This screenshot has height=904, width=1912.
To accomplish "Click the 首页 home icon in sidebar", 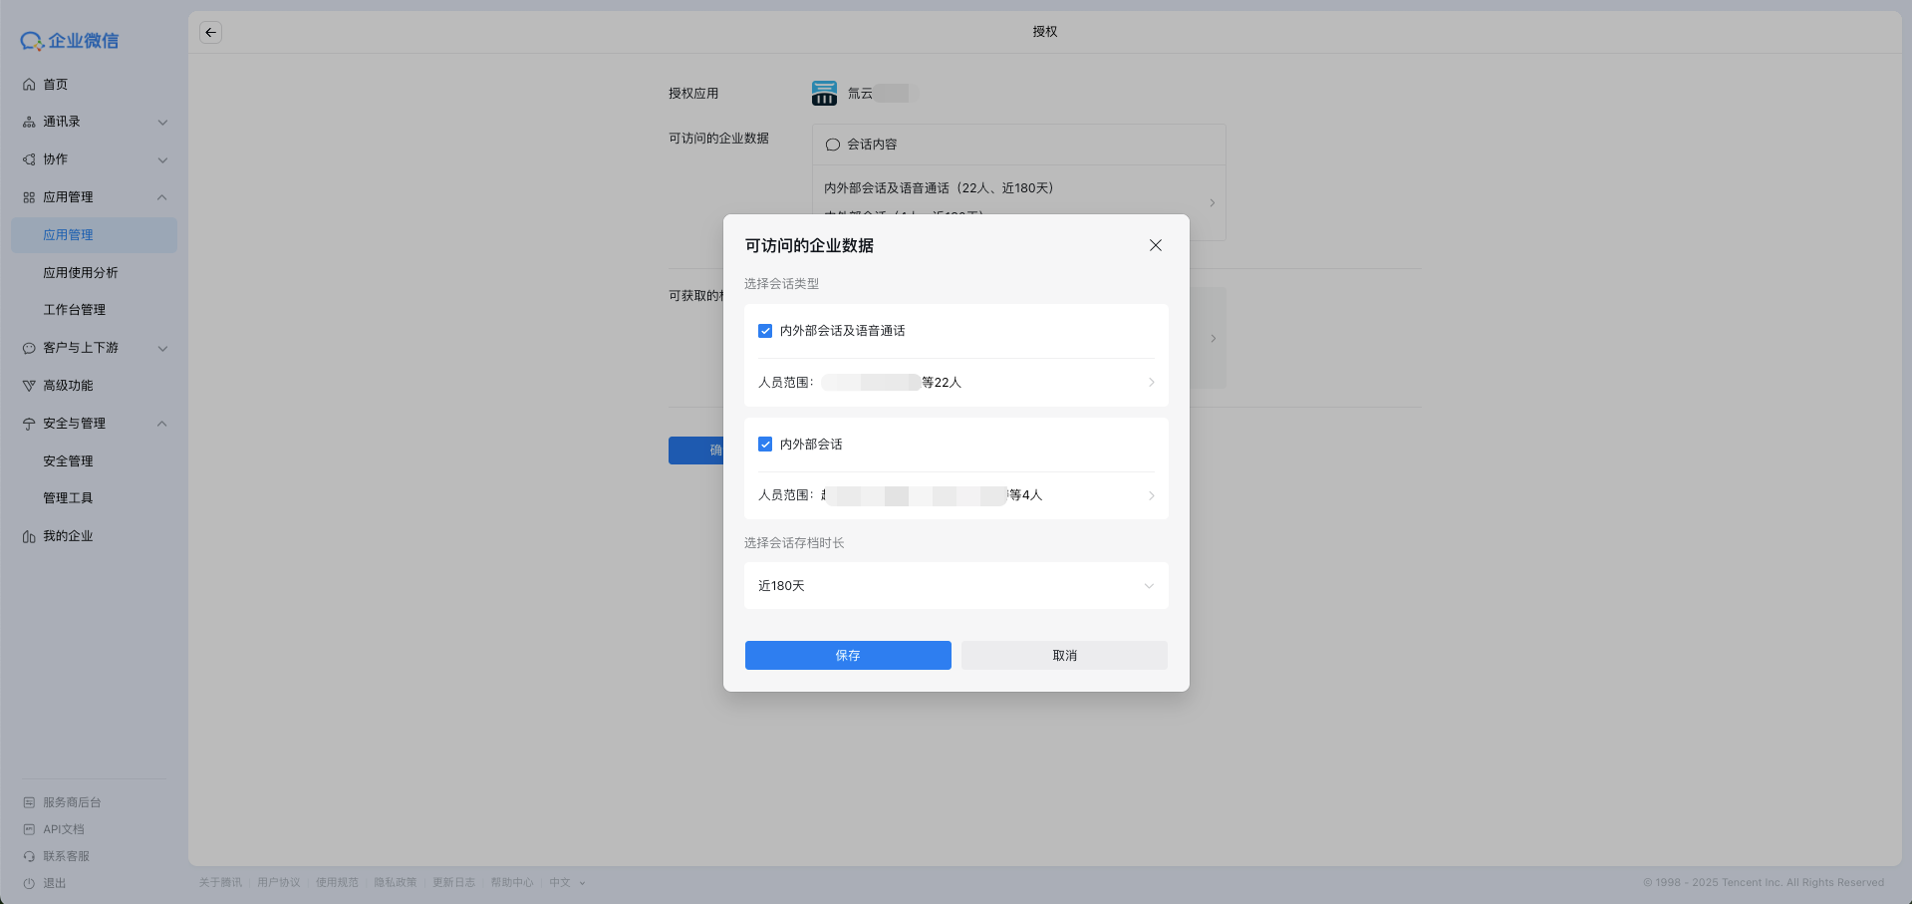I will coord(29,85).
